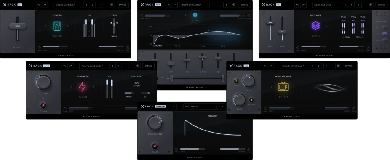Go to next preset in Rack Sat
This screenshot has width=390, height=160.
(92, 5)
